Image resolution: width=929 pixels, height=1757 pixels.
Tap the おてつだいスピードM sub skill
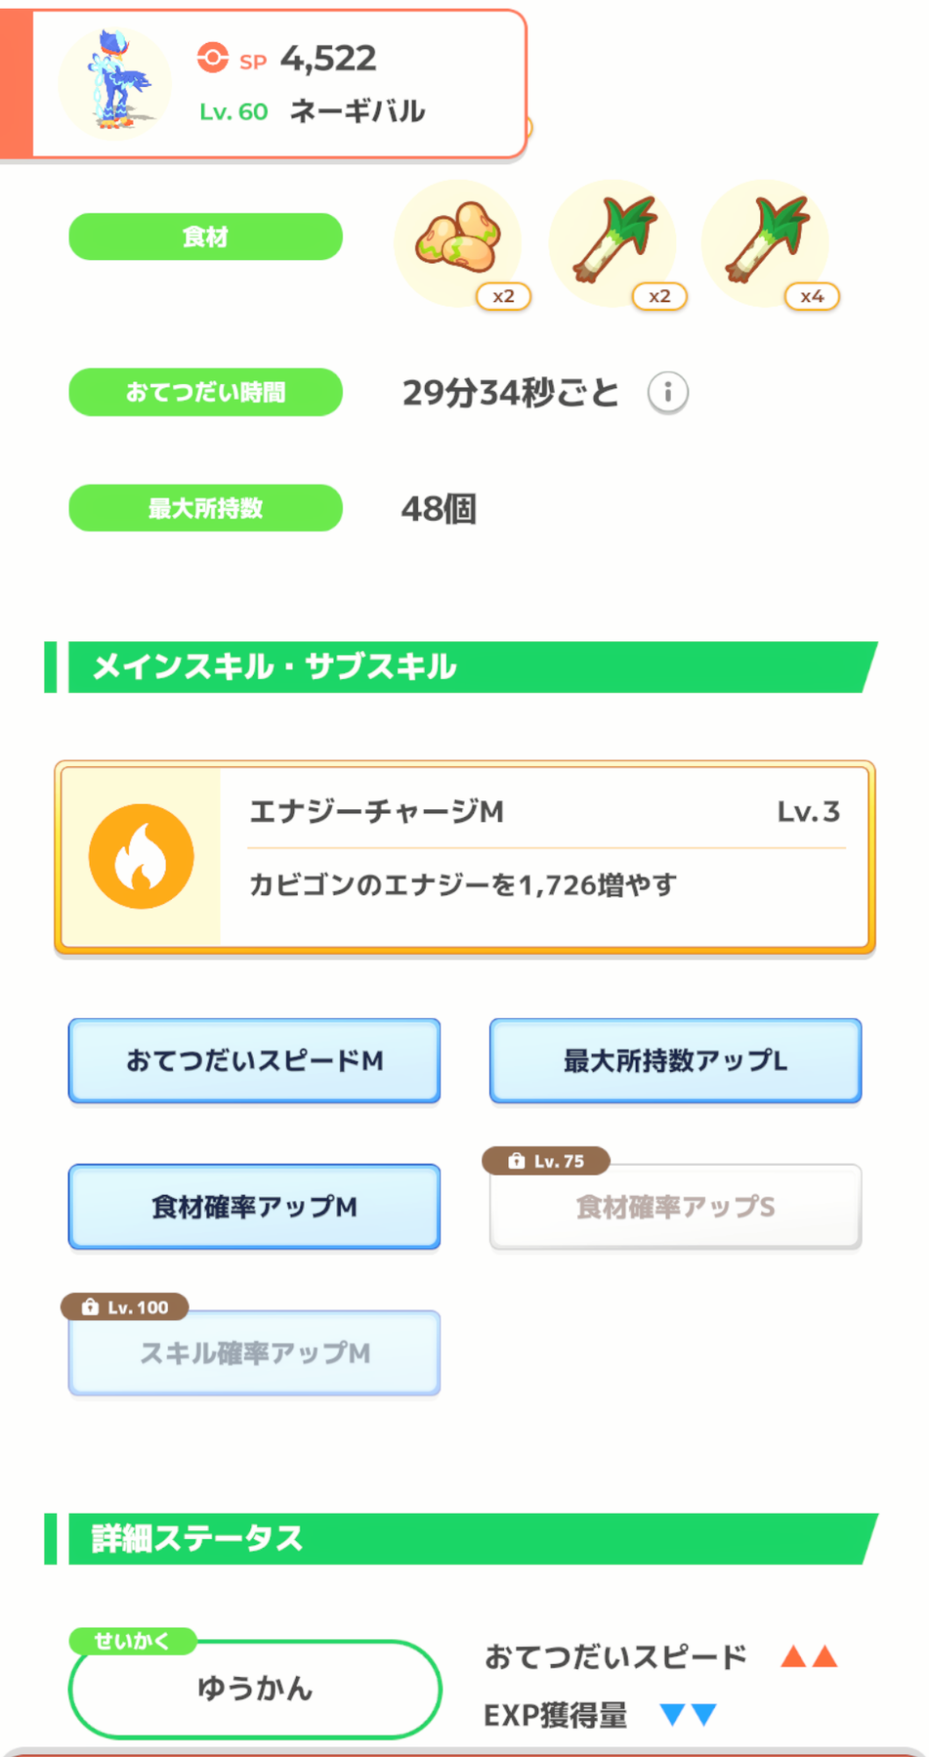pyautogui.click(x=255, y=1060)
